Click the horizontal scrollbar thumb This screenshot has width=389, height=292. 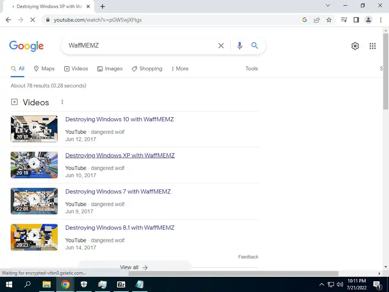pos(234,273)
